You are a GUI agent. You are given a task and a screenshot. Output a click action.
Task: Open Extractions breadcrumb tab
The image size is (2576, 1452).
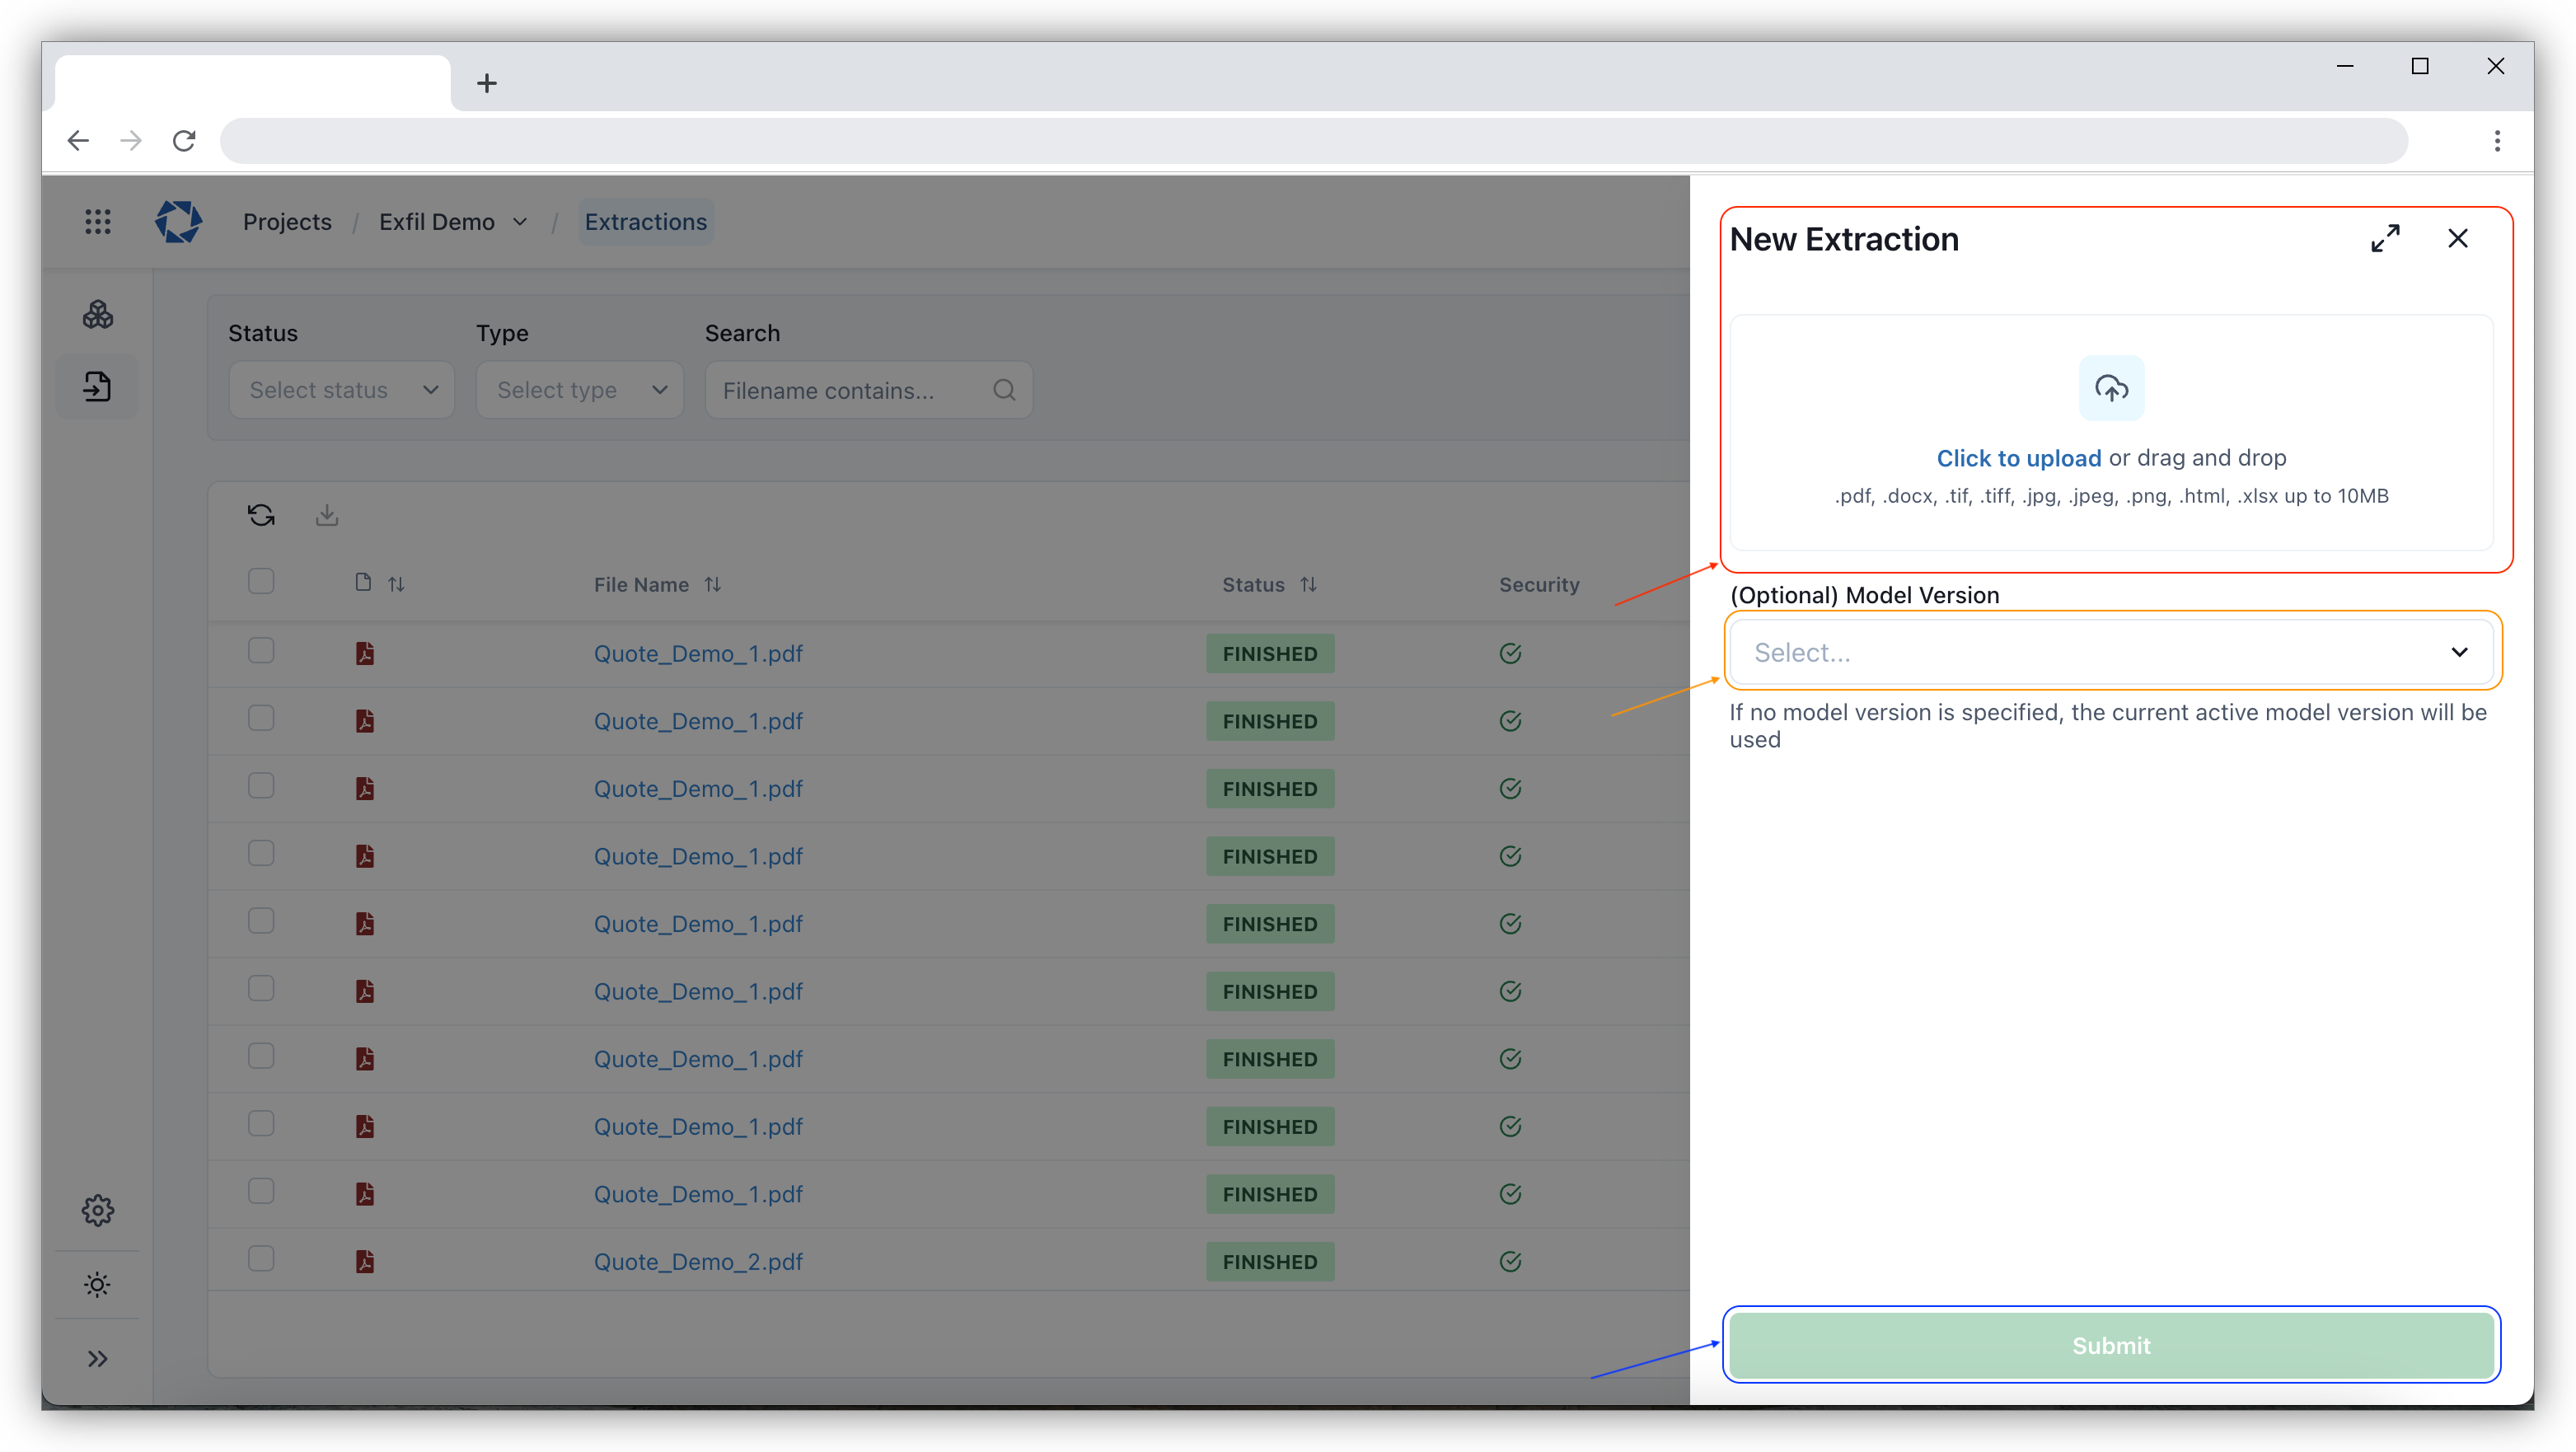[x=645, y=222]
